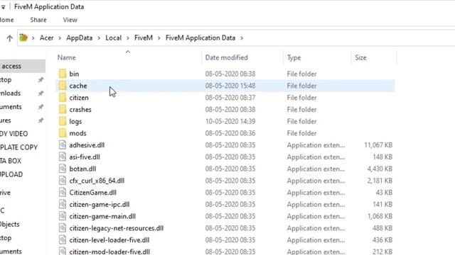Expand chevron after FiveM Application Data breadcrumb
Viewport: 455px width, 255px height.
[242, 38]
